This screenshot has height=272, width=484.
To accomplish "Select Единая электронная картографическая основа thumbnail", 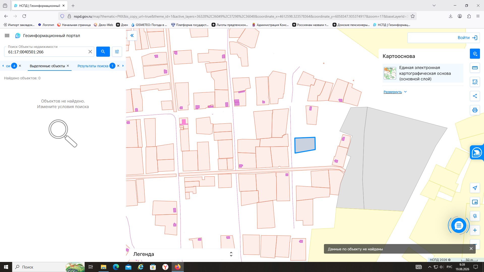I will 390,73.
